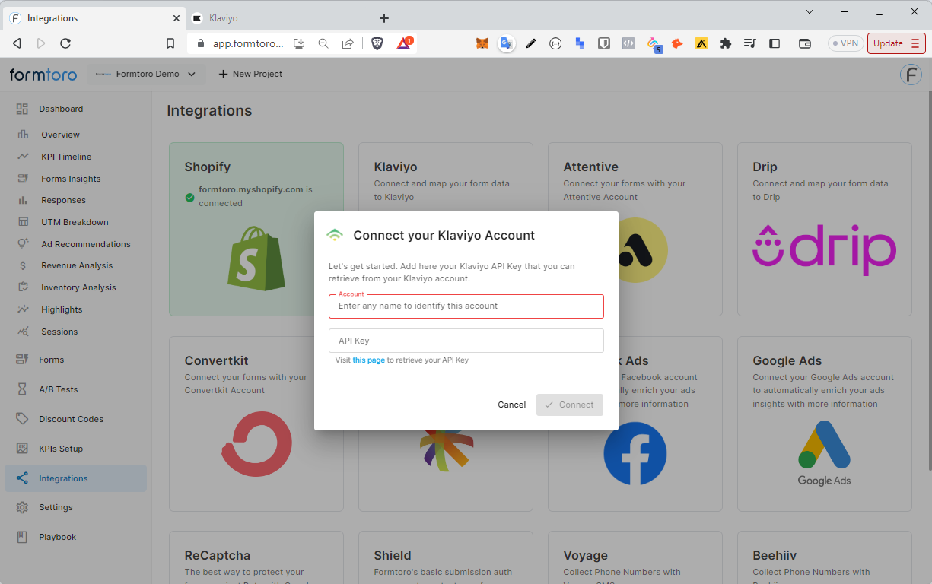This screenshot has height=584, width=932.
Task: Open the Forms section
Action: click(52, 360)
